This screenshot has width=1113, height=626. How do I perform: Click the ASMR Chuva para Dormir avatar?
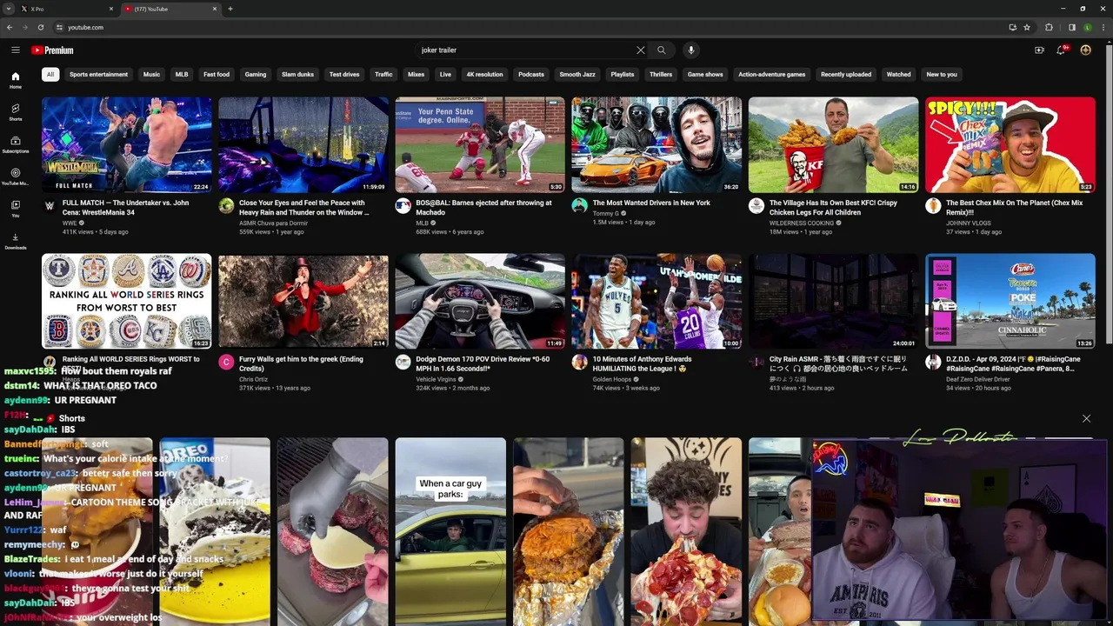226,206
